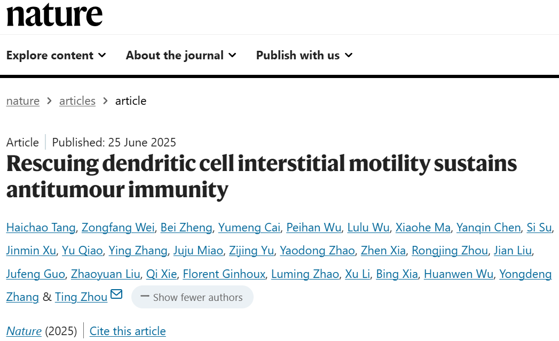Select author Zongfang Wei
The height and width of the screenshot is (341, 559).
[119, 228]
